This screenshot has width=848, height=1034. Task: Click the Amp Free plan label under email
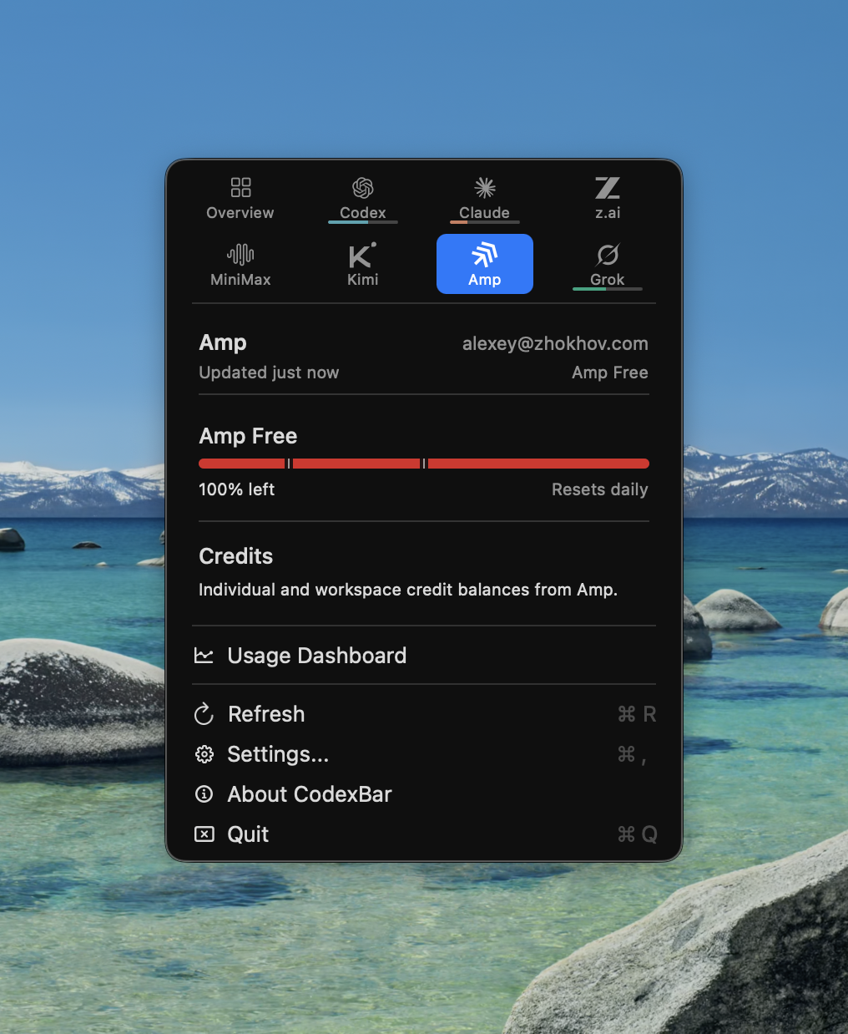(610, 373)
